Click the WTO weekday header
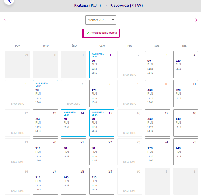This screenshot has width=201, height=195. click(46, 46)
